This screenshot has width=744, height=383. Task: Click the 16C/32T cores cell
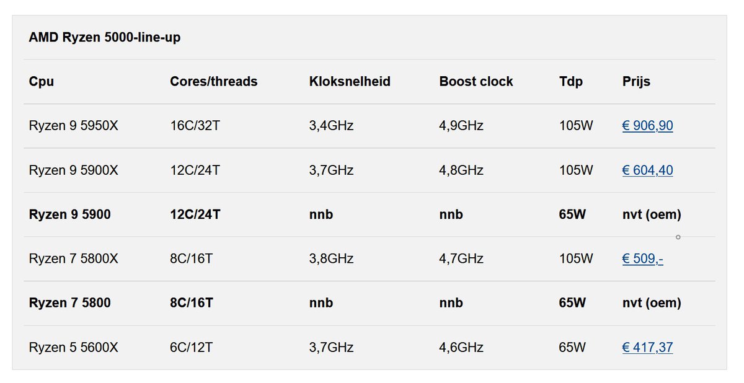point(195,126)
